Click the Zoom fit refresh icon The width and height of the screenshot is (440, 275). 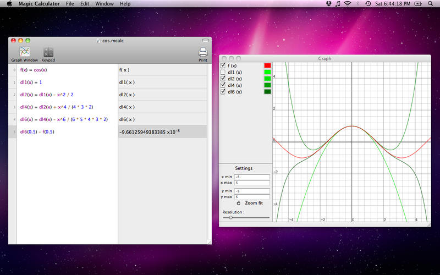coord(239,203)
